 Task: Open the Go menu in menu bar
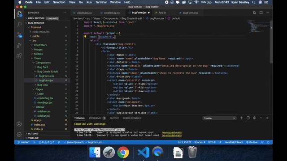81,2
